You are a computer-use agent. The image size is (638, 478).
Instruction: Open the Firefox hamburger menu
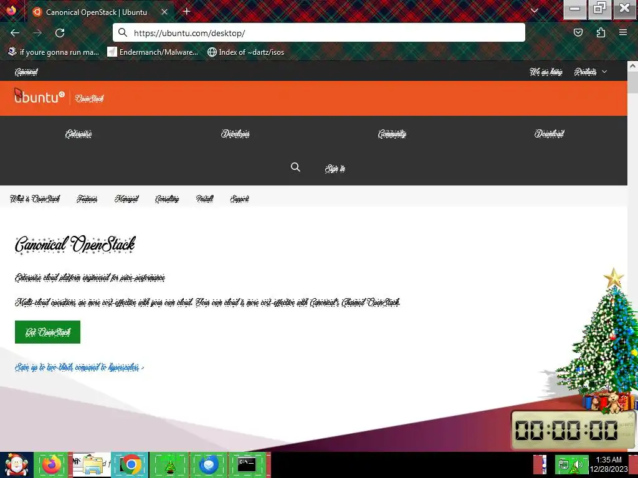click(623, 32)
